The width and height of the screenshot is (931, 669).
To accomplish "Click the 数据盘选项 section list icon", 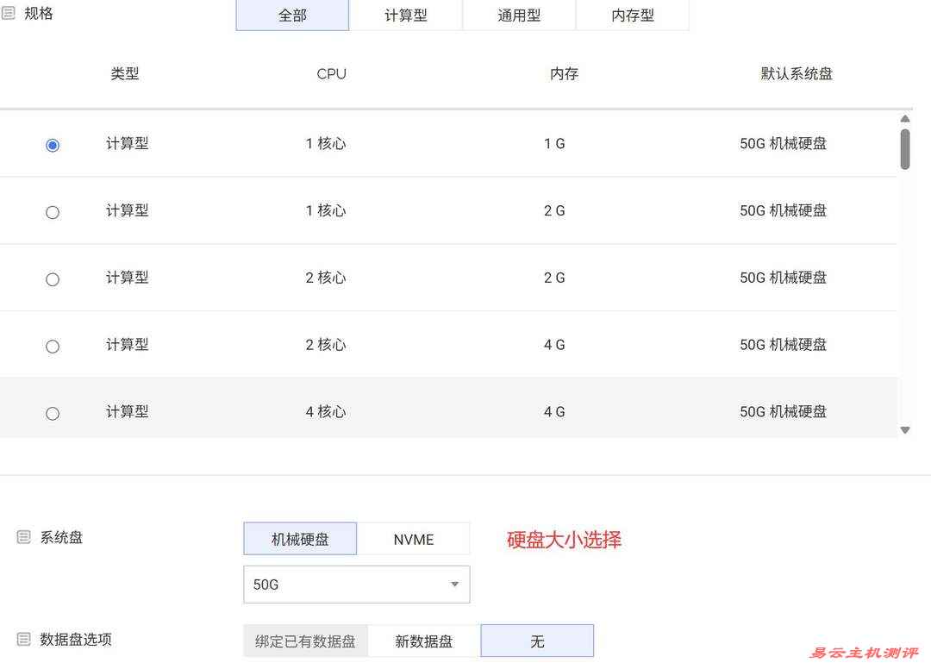I will (x=23, y=638).
